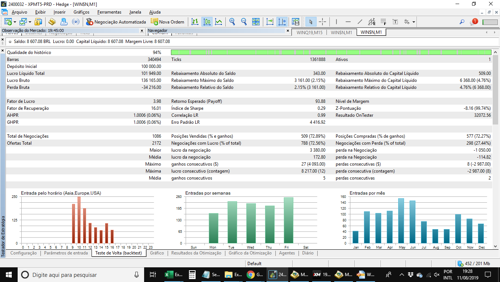500x282 pixels.
Task: Open the Parâmetros de entrada tab
Action: [x=66, y=253]
